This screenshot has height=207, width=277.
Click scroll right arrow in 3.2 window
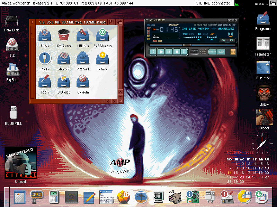[x=114, y=101]
